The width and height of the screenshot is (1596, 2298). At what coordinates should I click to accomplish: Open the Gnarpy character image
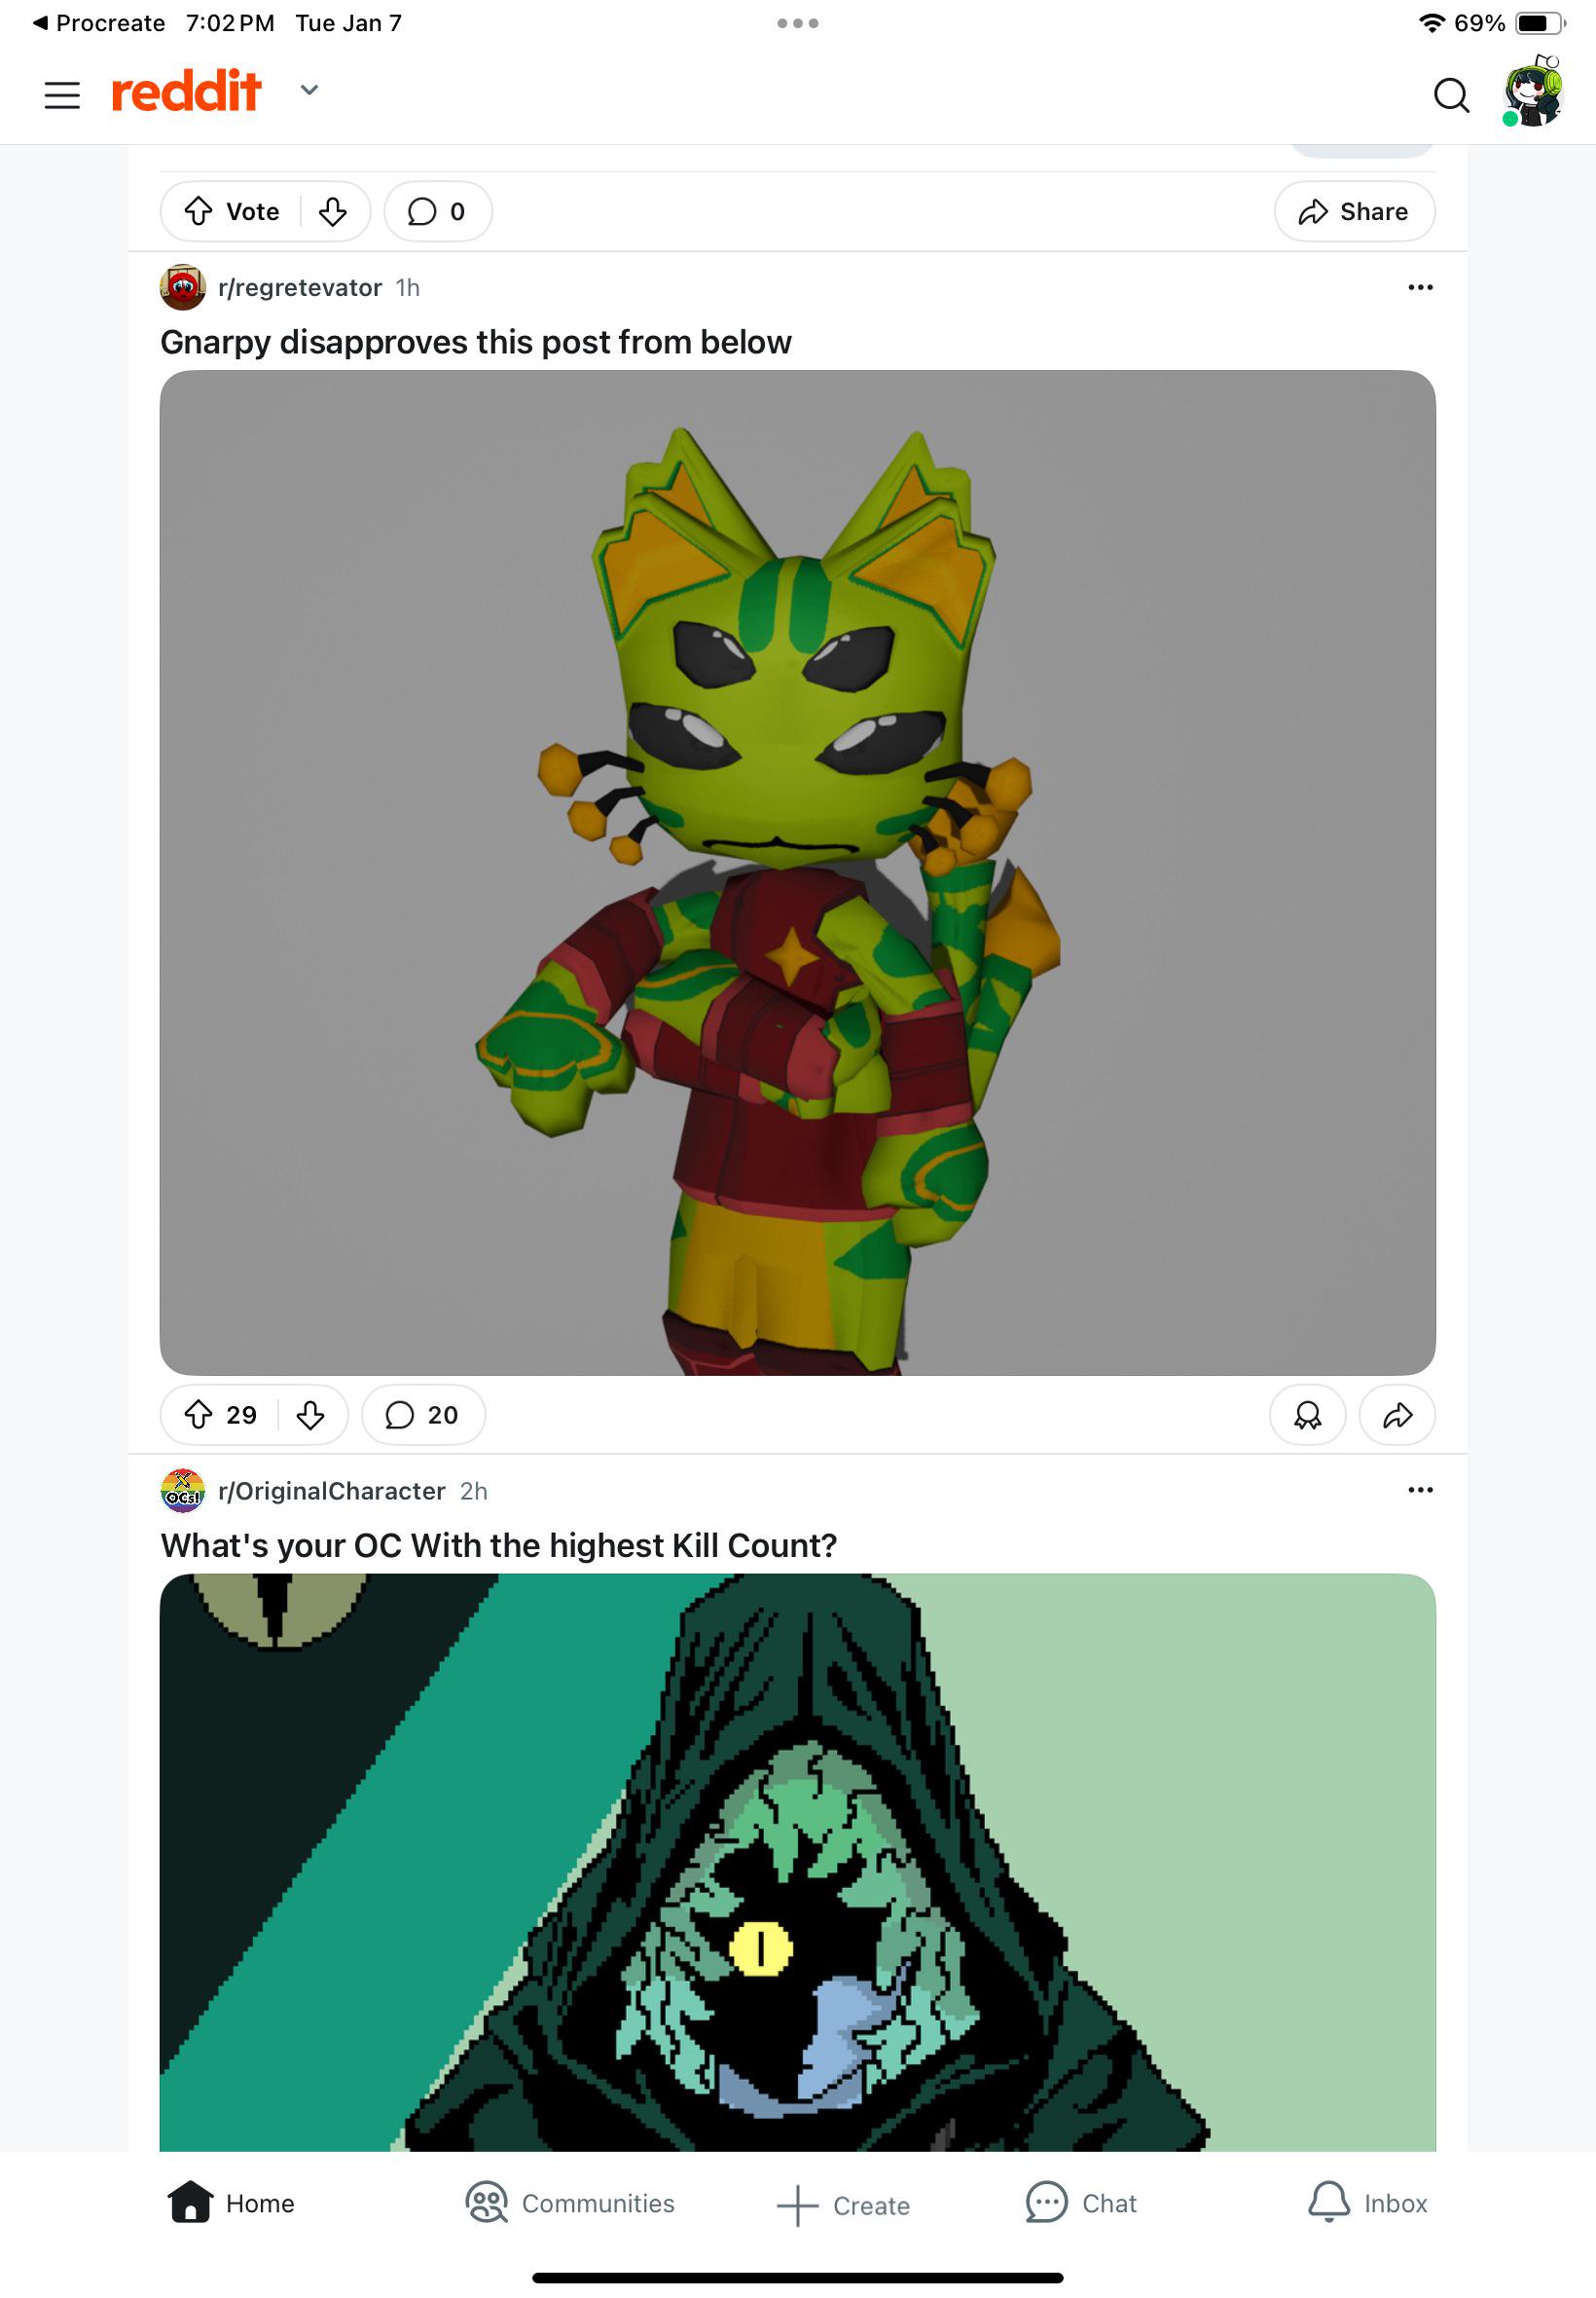click(797, 872)
